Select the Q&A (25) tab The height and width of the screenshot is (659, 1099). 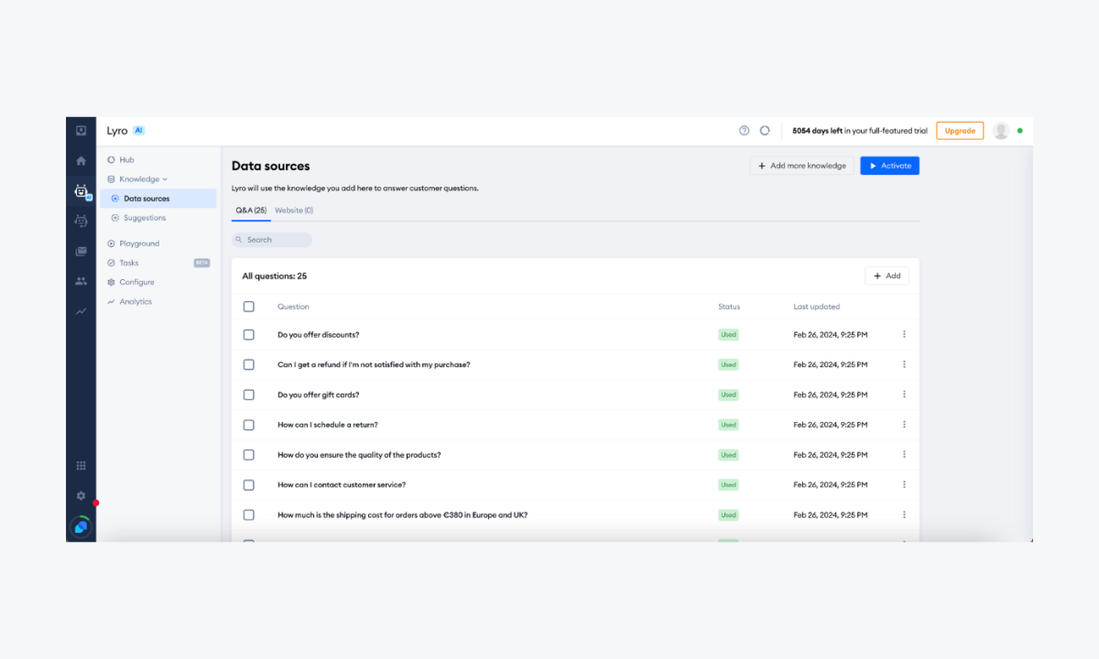pyautogui.click(x=250, y=210)
